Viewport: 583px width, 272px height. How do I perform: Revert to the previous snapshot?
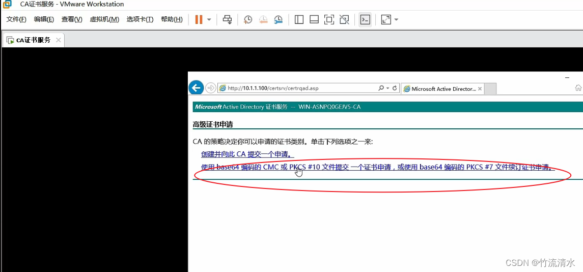pos(263,20)
